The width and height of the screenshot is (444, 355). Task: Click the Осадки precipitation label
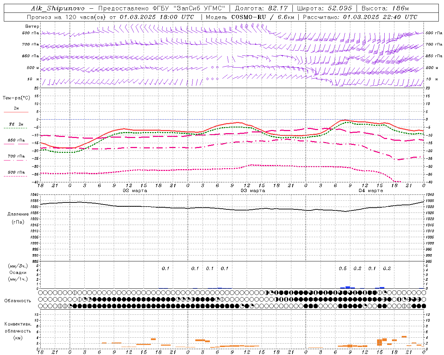[x=18, y=272]
